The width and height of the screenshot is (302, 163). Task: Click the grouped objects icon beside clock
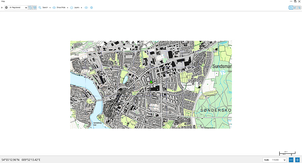tap(35, 8)
